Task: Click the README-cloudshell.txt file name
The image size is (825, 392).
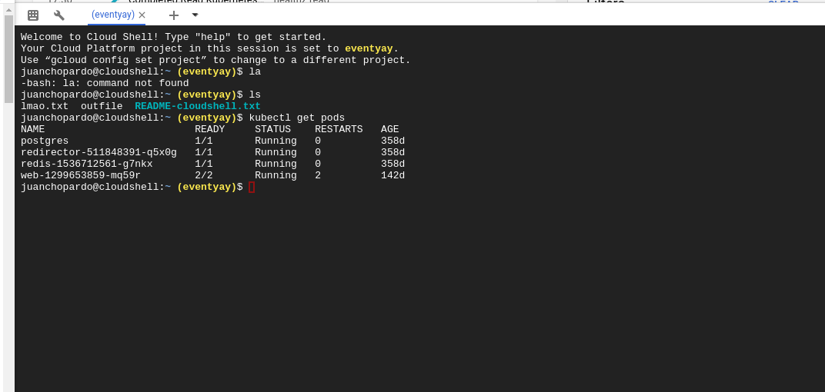Action: tap(197, 106)
